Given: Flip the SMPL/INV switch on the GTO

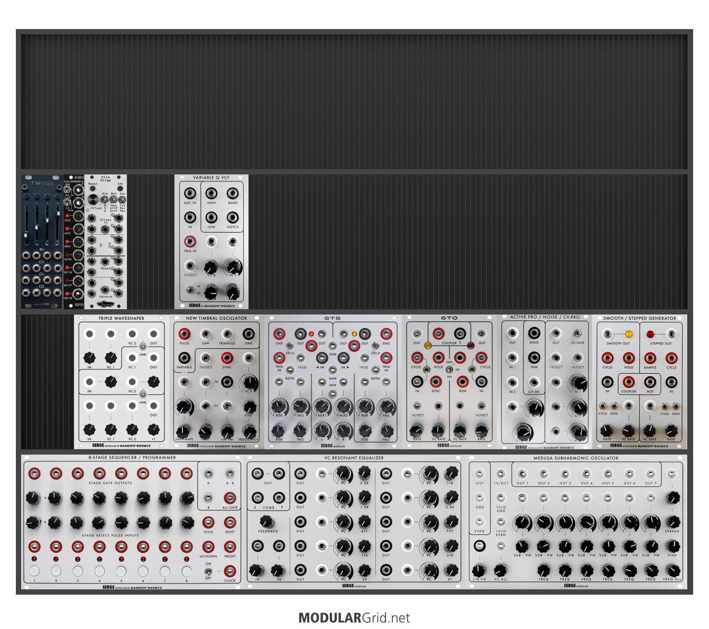Looking at the screenshot, I should coord(449,369).
